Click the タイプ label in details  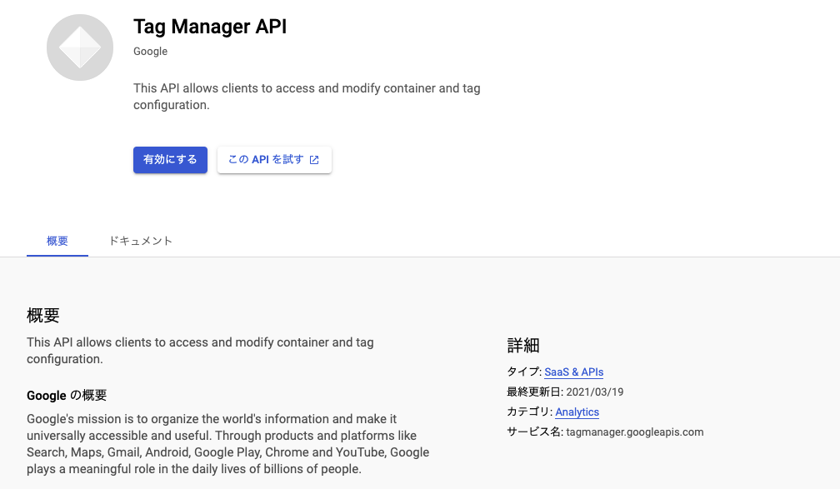522,372
